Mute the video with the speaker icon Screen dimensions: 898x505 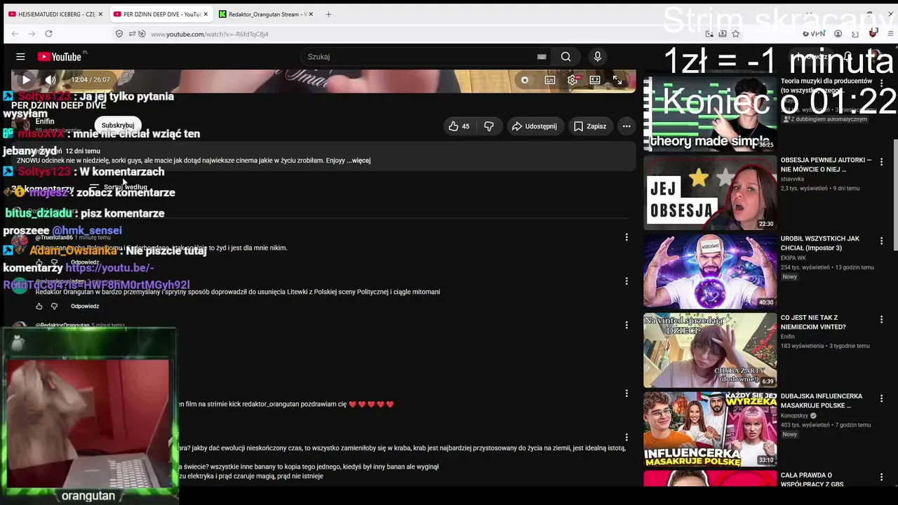click(x=51, y=80)
